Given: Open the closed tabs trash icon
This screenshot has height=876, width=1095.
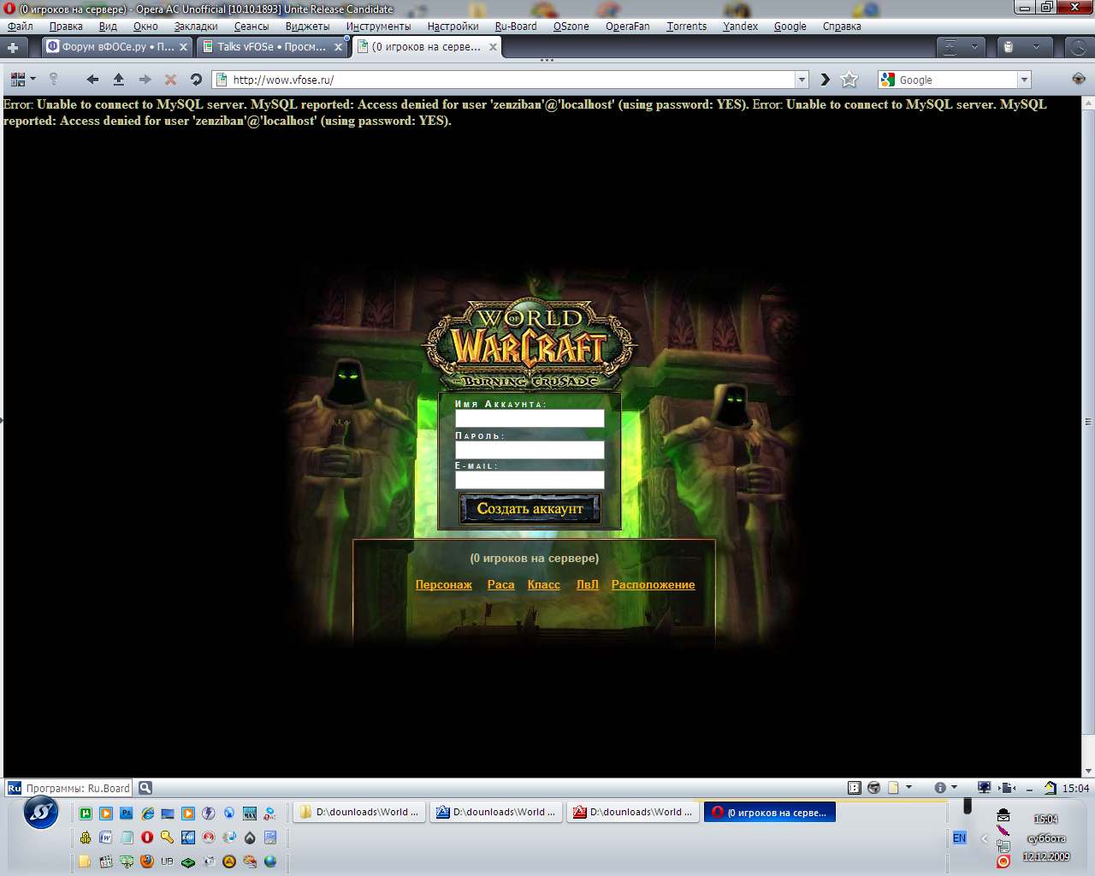Looking at the screenshot, I should click(1009, 47).
